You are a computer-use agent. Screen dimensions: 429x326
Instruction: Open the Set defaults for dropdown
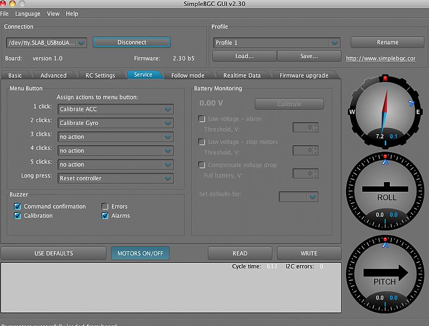(298, 197)
